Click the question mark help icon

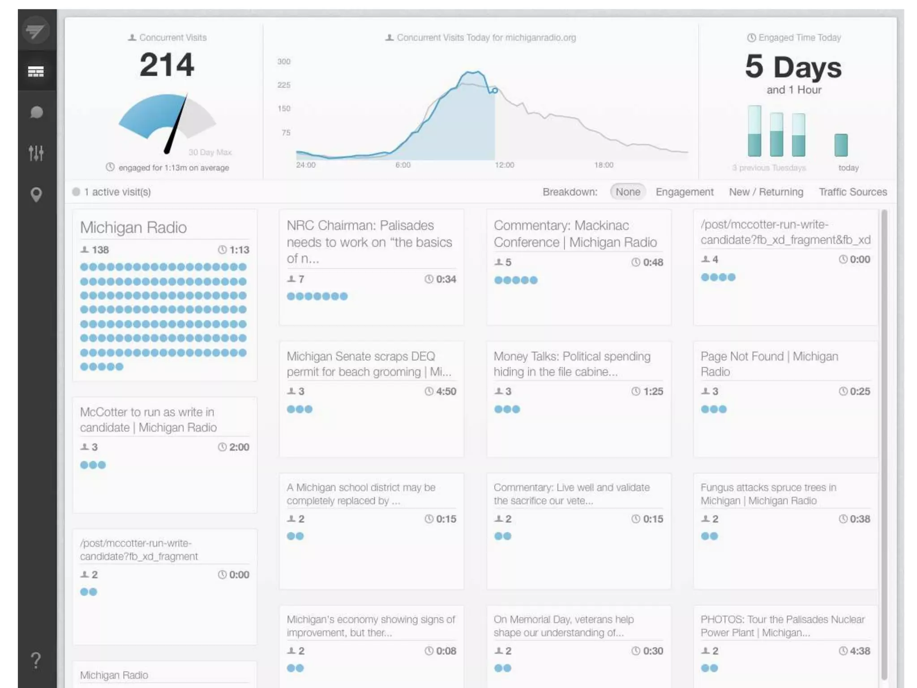(x=36, y=660)
